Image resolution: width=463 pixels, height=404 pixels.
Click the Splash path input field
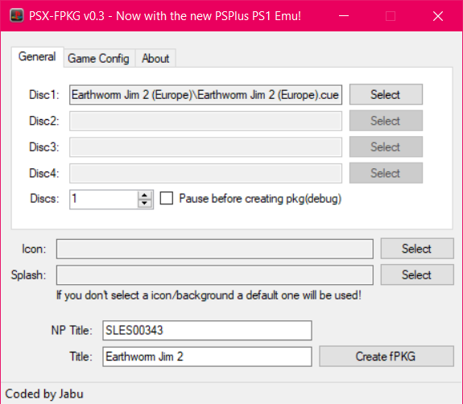click(215, 275)
